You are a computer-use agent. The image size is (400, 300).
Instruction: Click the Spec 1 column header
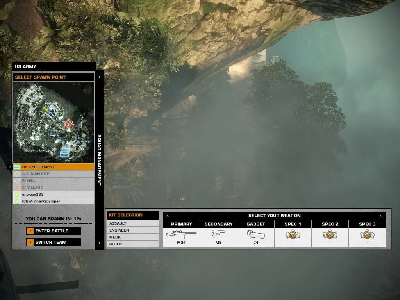pyautogui.click(x=293, y=224)
